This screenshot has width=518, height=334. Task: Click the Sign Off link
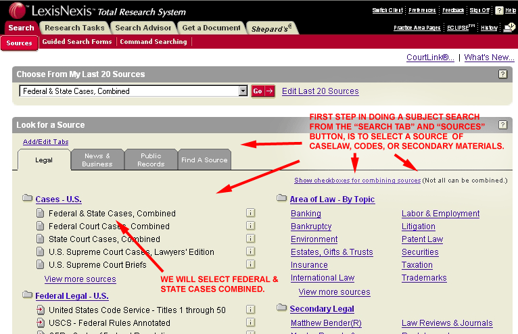pyautogui.click(x=479, y=11)
